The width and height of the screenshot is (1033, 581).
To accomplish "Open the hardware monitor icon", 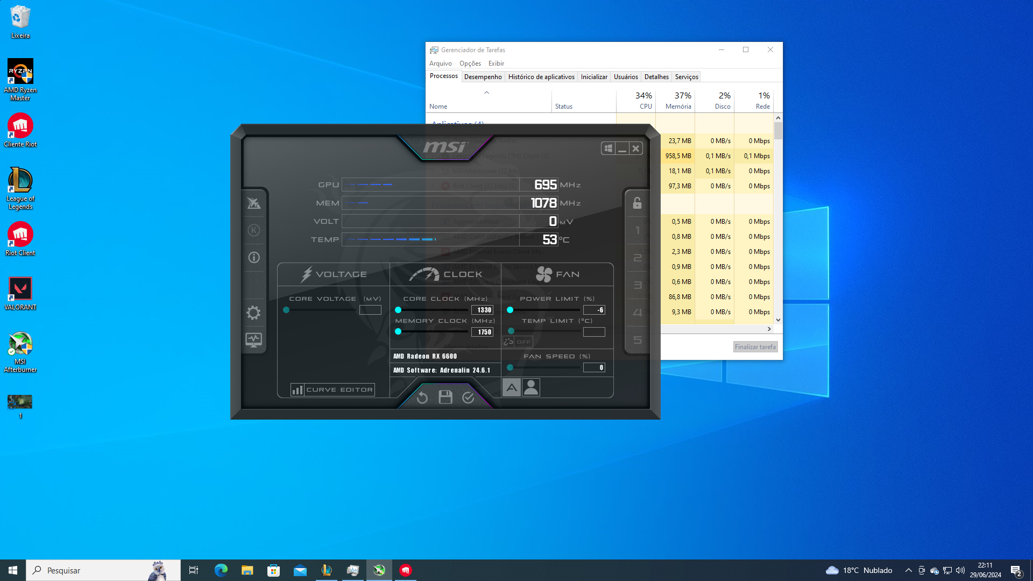I will tap(253, 340).
